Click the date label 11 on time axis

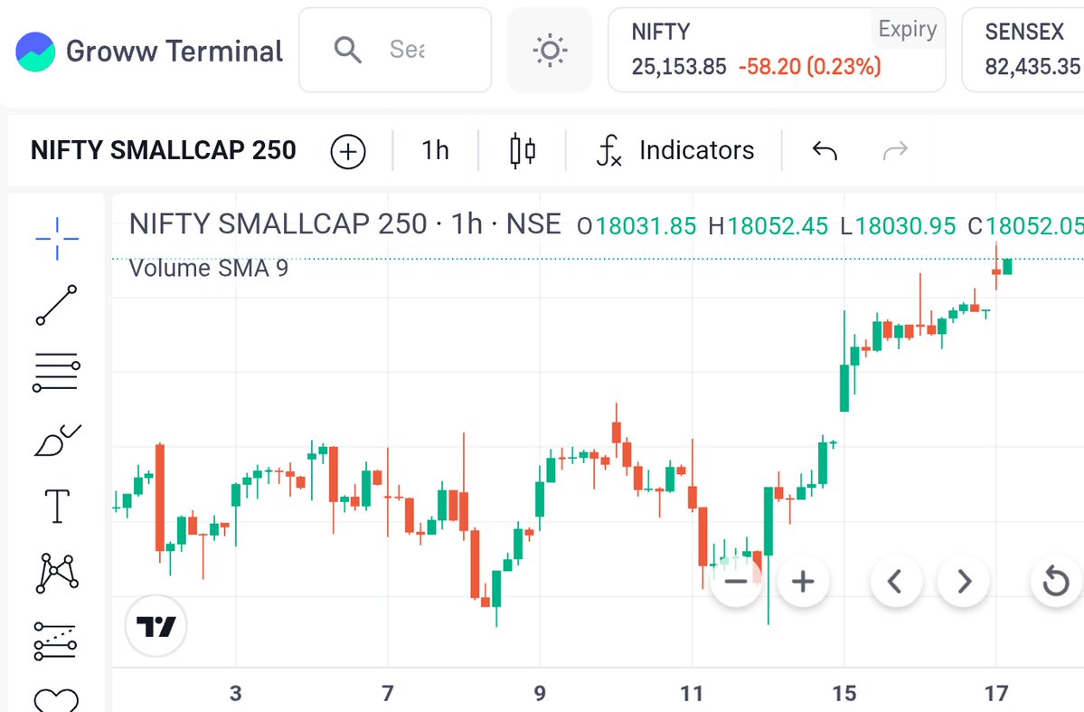[x=692, y=693]
